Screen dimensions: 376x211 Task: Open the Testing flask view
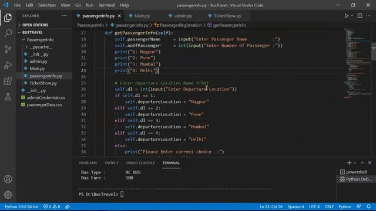[8, 97]
